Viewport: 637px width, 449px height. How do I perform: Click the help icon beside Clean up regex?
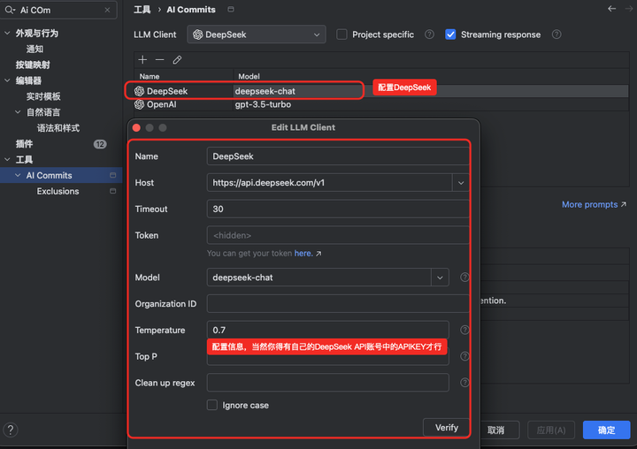[x=464, y=383]
